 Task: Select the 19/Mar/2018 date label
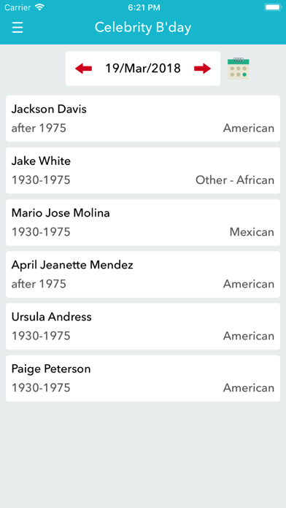(143, 69)
